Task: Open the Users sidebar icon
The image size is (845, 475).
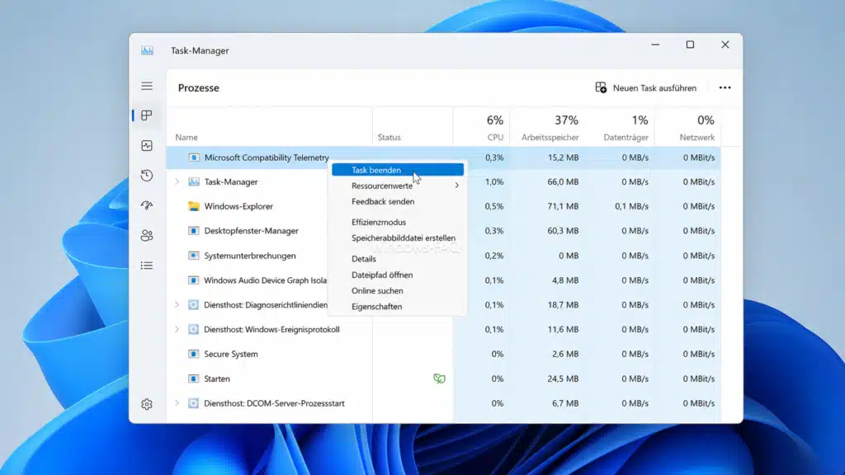Action: point(147,235)
